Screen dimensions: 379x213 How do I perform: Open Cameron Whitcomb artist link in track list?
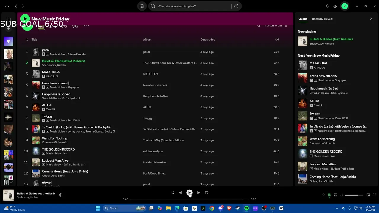(x=54, y=143)
